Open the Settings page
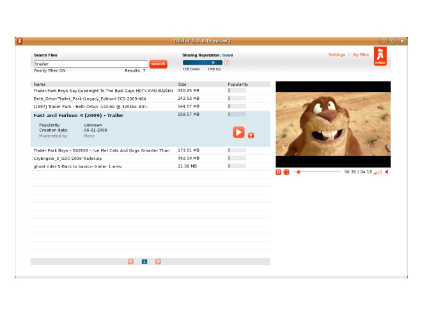This screenshot has height=316, width=422. tap(336, 55)
